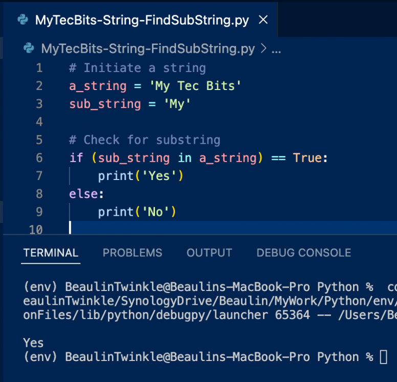Click the 'Yes' output in terminal
Screen dimensions: 397x382
(33, 343)
